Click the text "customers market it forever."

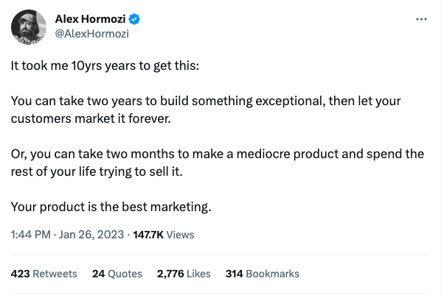pyautogui.click(x=91, y=118)
